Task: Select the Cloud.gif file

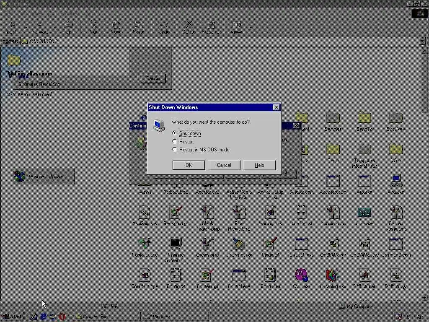Action: (x=270, y=248)
